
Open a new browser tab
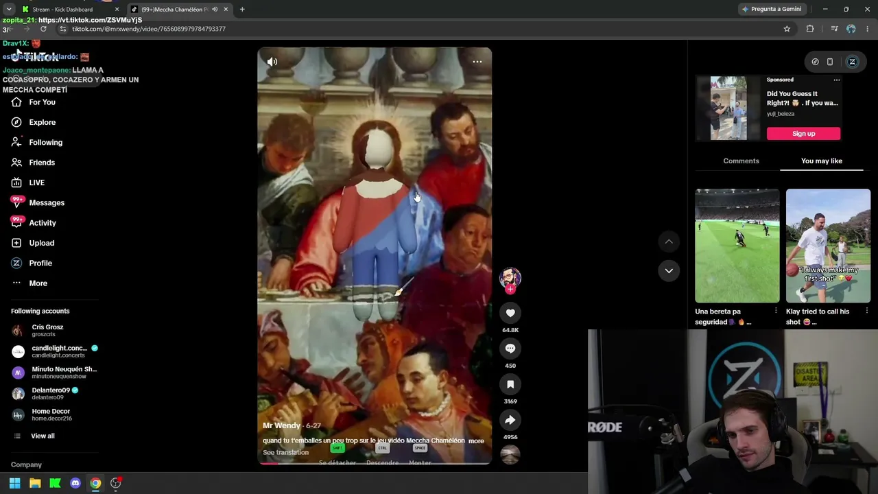tap(242, 10)
